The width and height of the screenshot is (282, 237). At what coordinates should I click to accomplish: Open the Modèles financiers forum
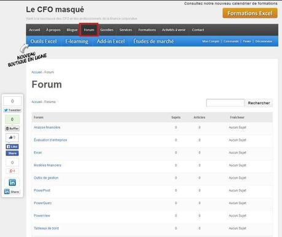47,165
